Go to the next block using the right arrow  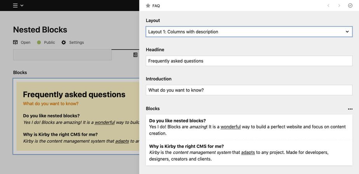pos(339,6)
